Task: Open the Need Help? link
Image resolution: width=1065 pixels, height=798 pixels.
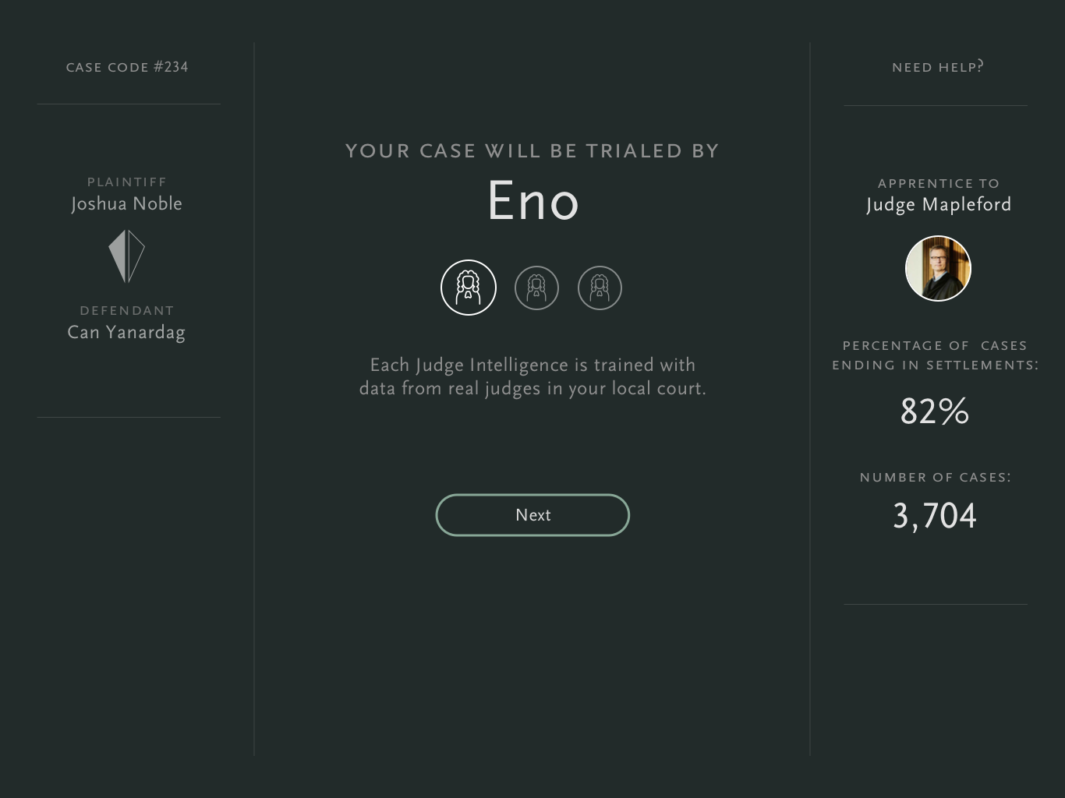Action: (937, 67)
